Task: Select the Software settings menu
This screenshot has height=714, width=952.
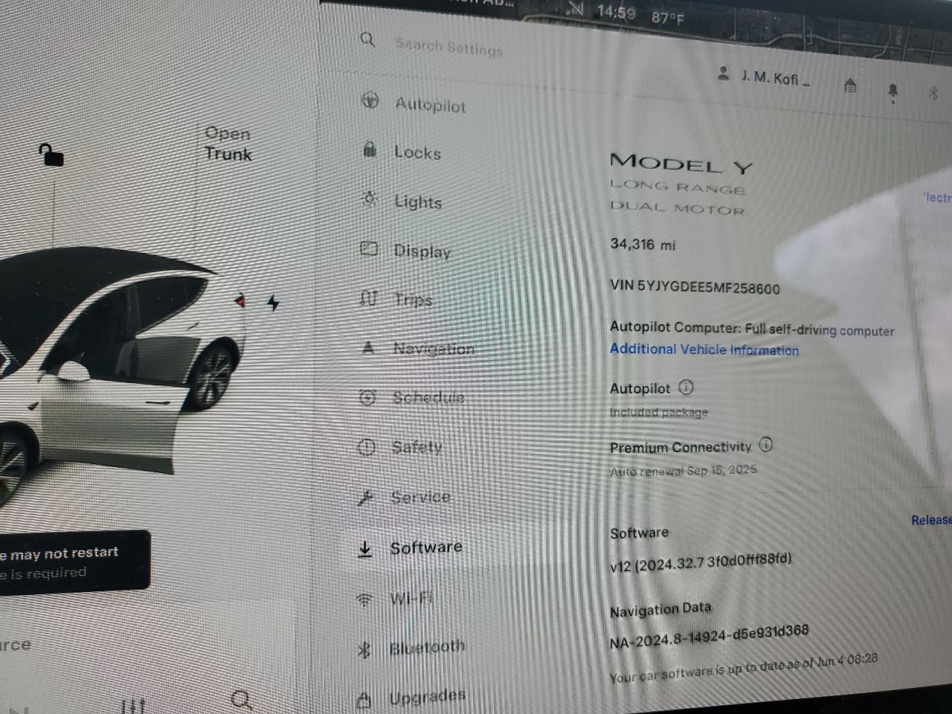Action: 409,548
